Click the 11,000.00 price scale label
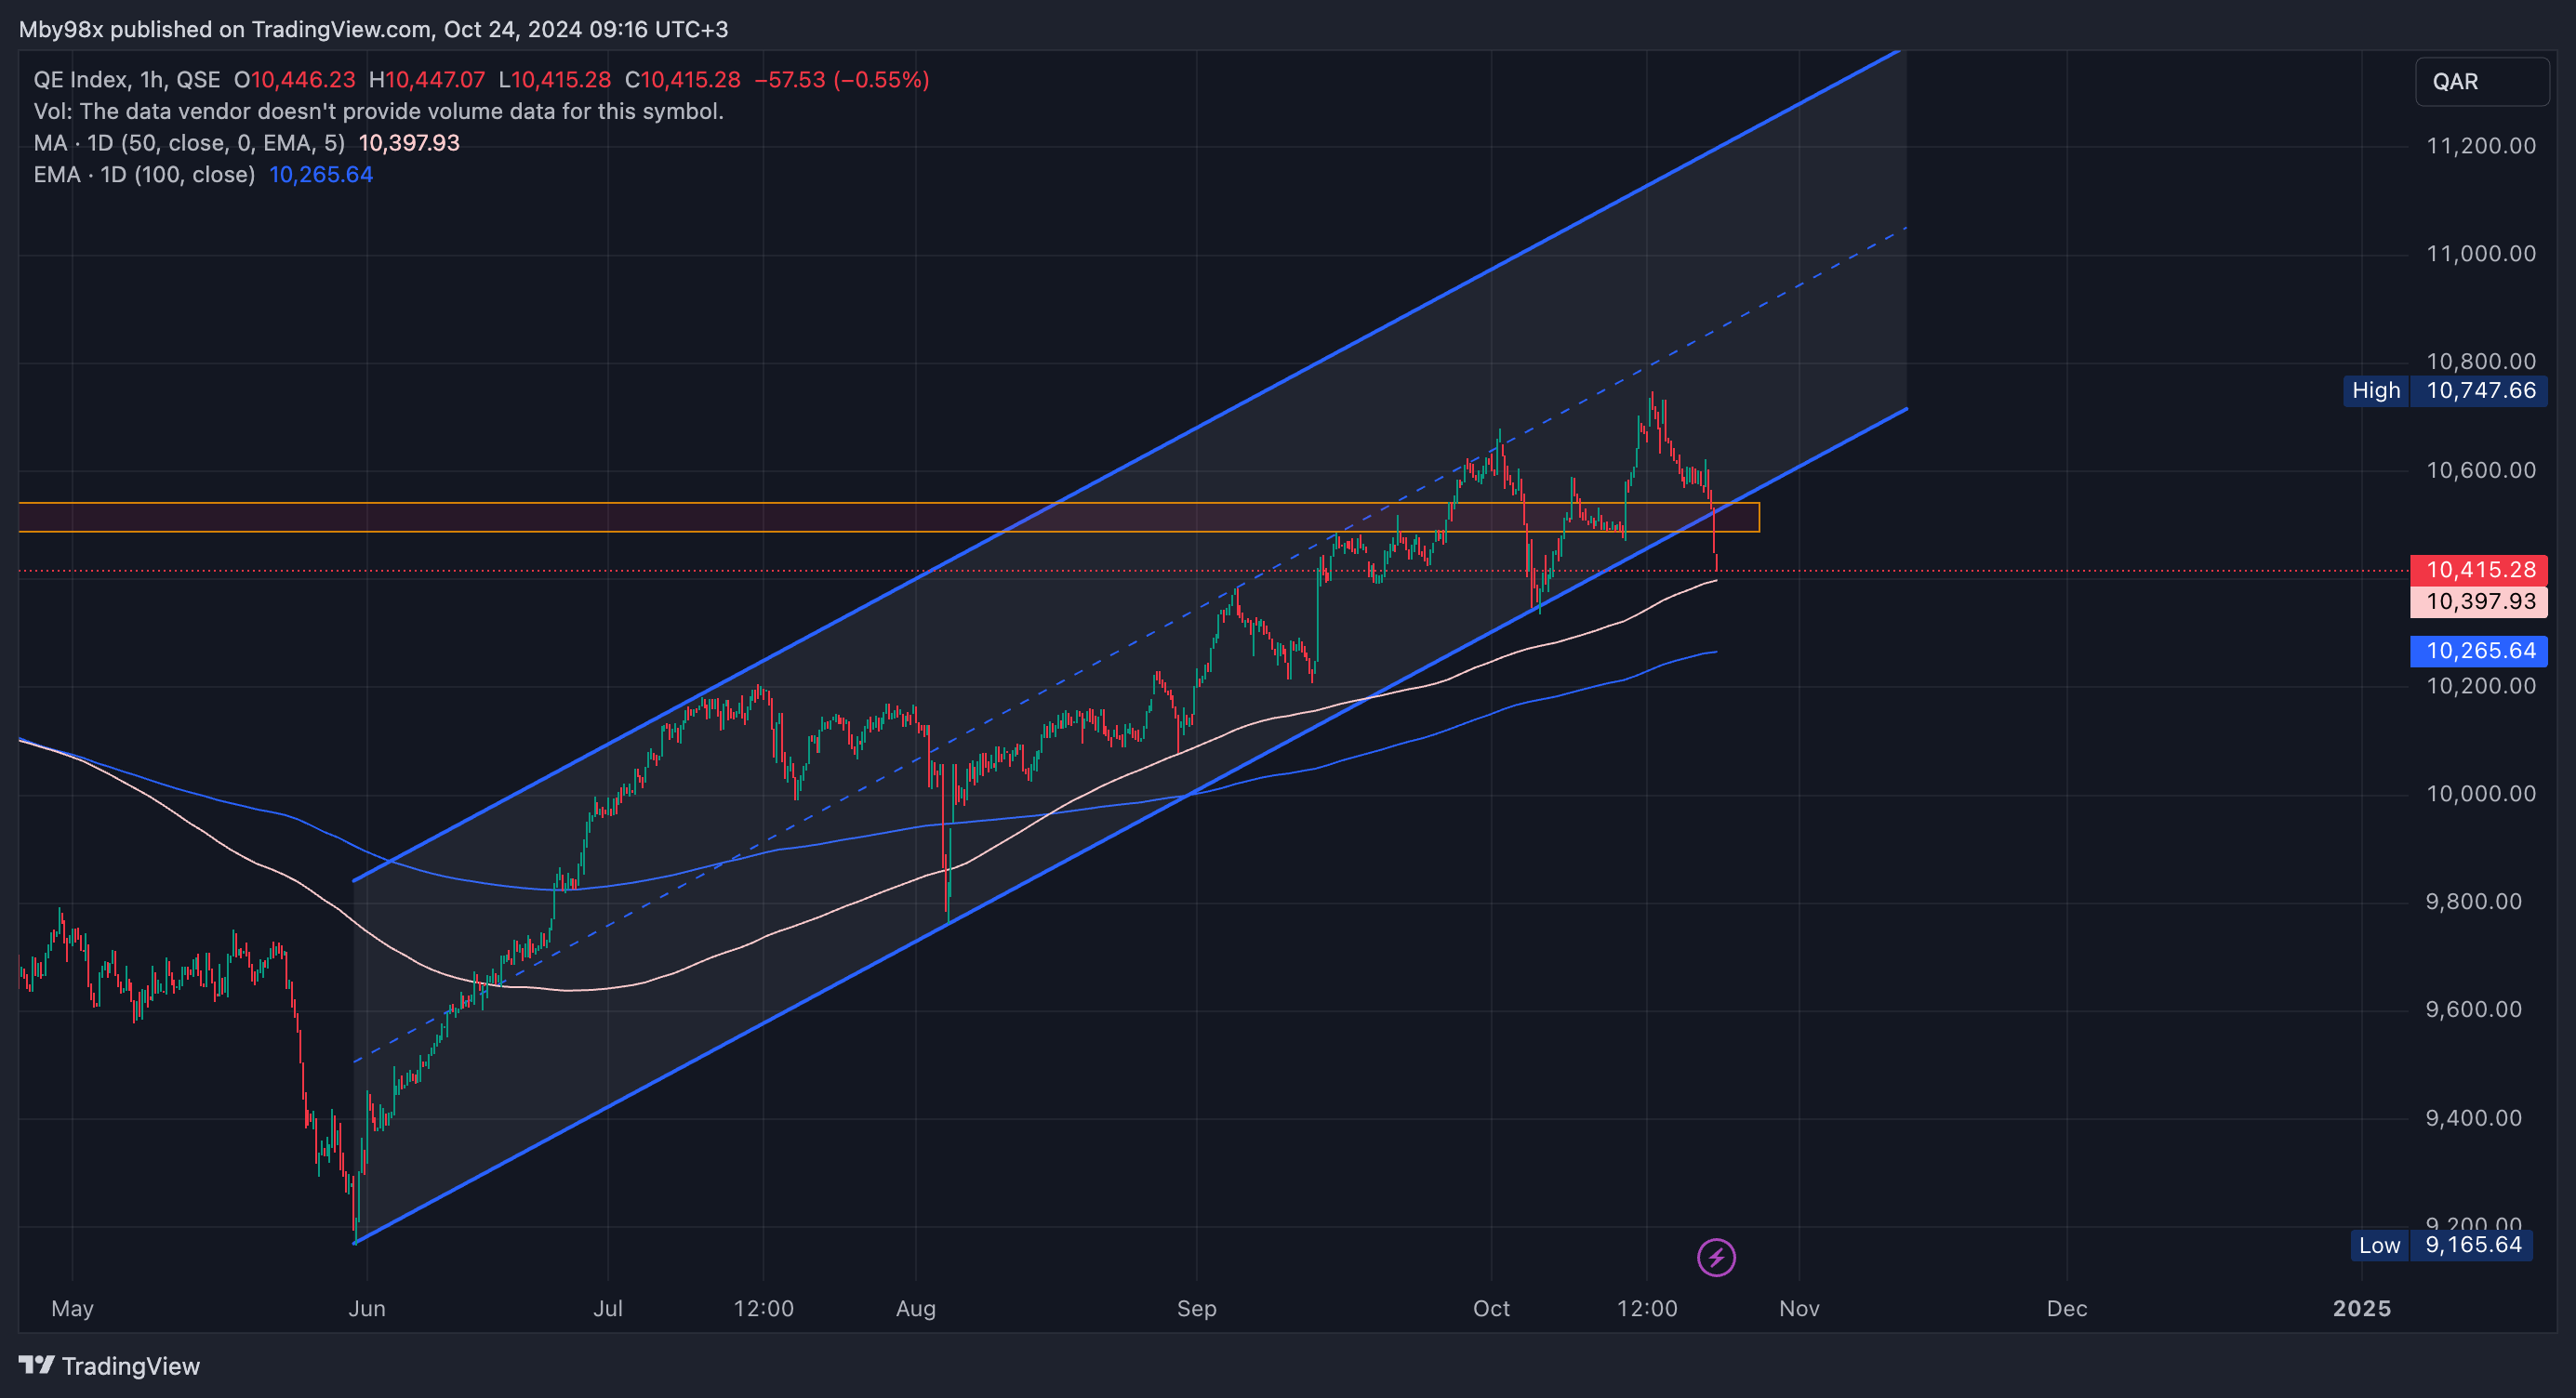Viewport: 2576px width, 1398px height. click(2481, 254)
